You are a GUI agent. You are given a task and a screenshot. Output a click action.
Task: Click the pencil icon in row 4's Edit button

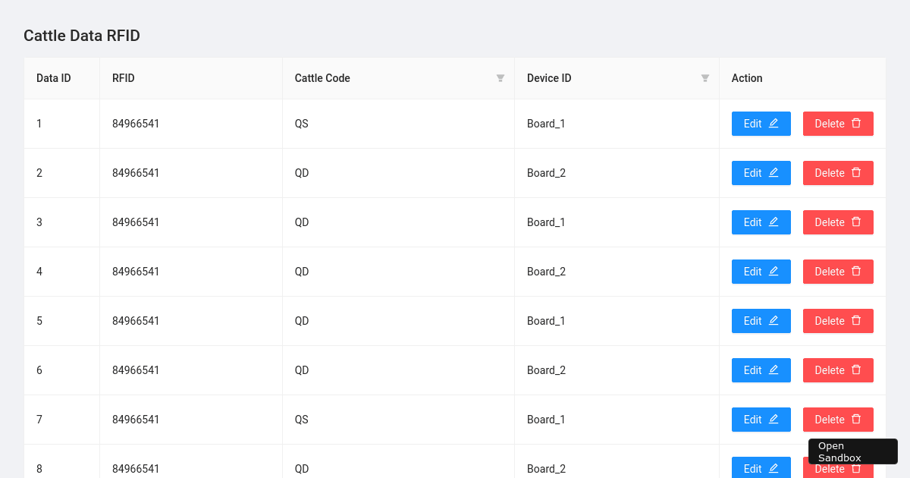click(x=773, y=271)
